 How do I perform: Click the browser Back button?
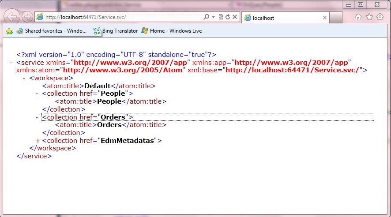point(12,17)
